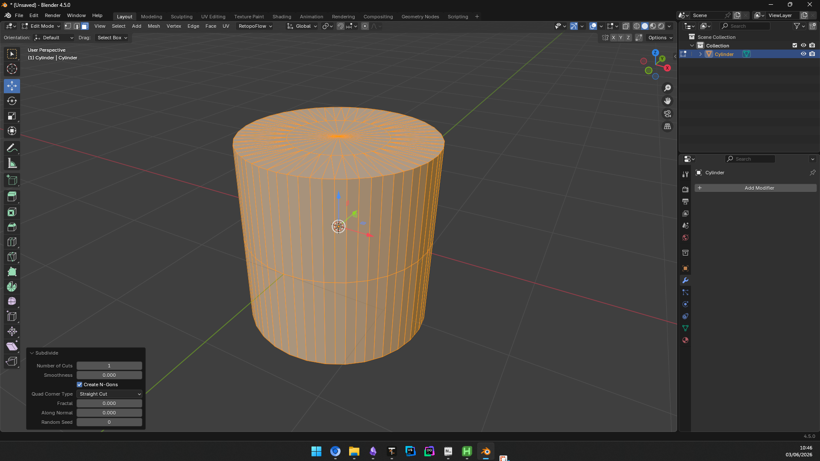Select the Spin tool
820x461 pixels.
[x=12, y=287]
